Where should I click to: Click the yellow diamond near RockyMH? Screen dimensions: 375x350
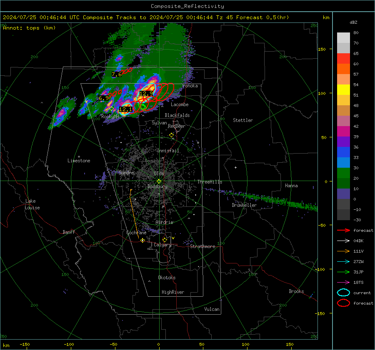coord(111,109)
